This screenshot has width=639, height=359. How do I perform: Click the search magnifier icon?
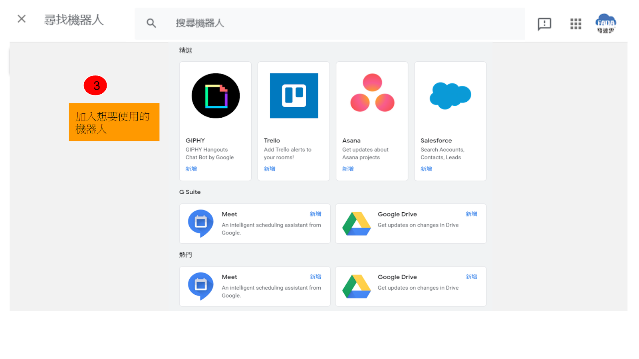coord(151,23)
